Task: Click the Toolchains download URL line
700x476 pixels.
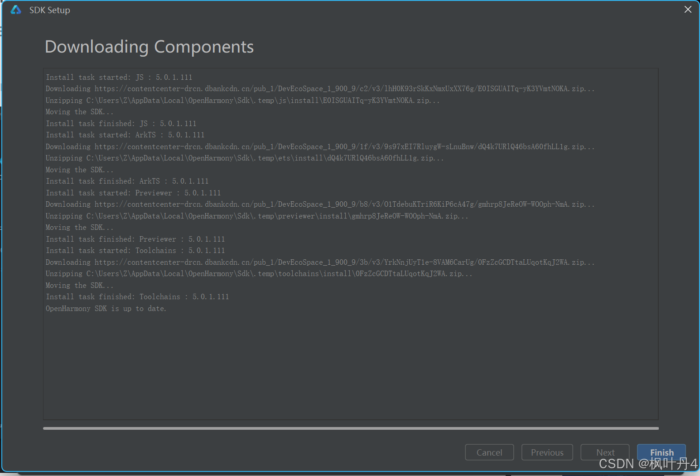Action: click(x=344, y=262)
